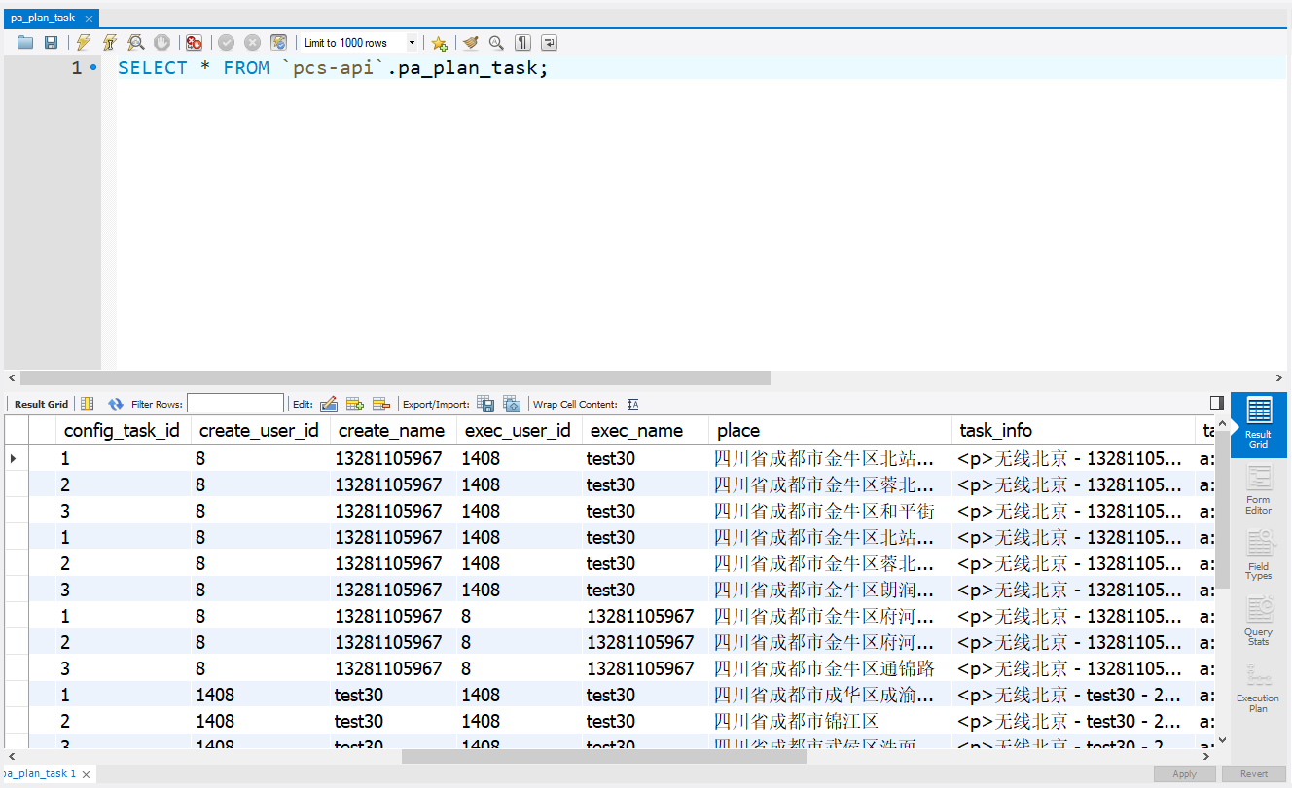
Task: Click the Explain query magnifier-lightning icon
Action: click(x=136, y=43)
